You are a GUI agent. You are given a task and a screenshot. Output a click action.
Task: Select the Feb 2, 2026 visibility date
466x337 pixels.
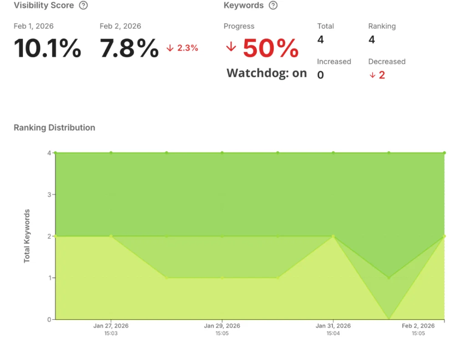(x=120, y=26)
